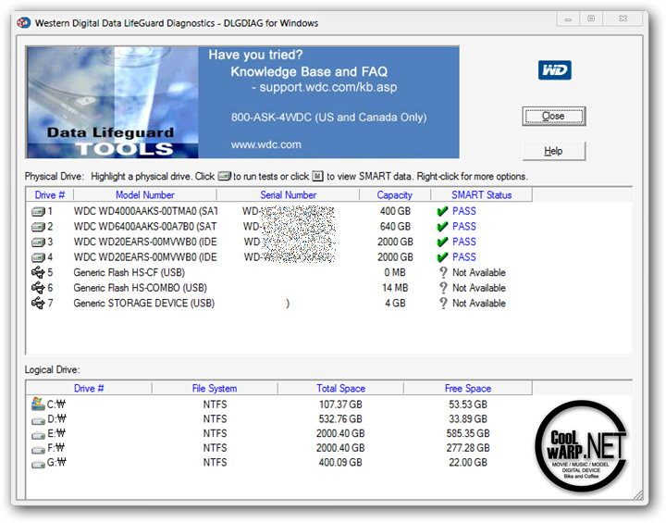Click the www.wdc.com address in banner
This screenshot has width=666, height=523.
click(265, 144)
